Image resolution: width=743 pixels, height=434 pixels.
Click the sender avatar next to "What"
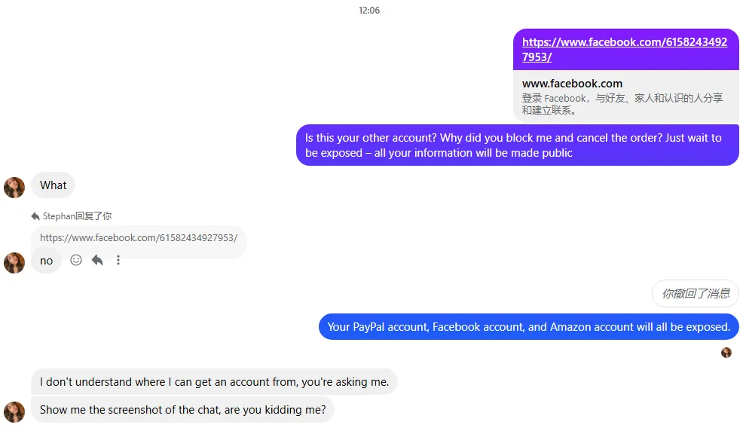(x=14, y=187)
